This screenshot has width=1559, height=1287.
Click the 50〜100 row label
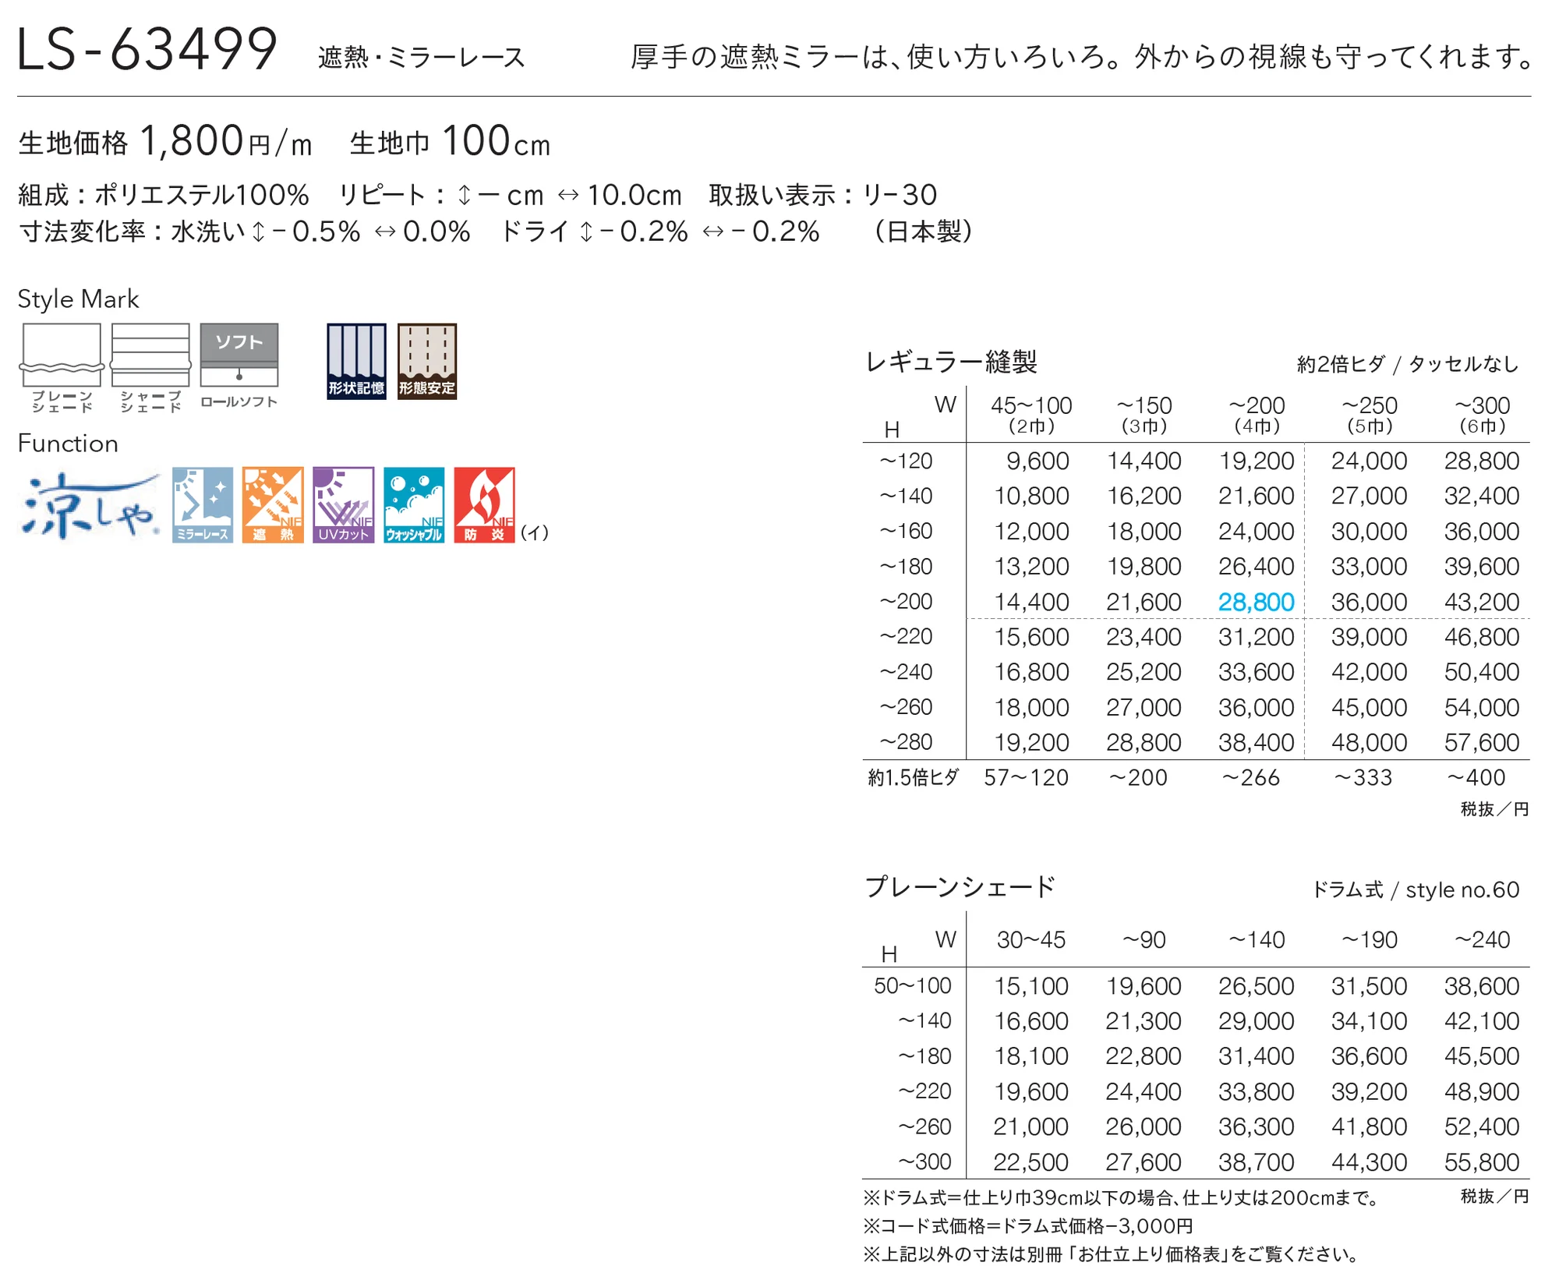click(x=912, y=986)
